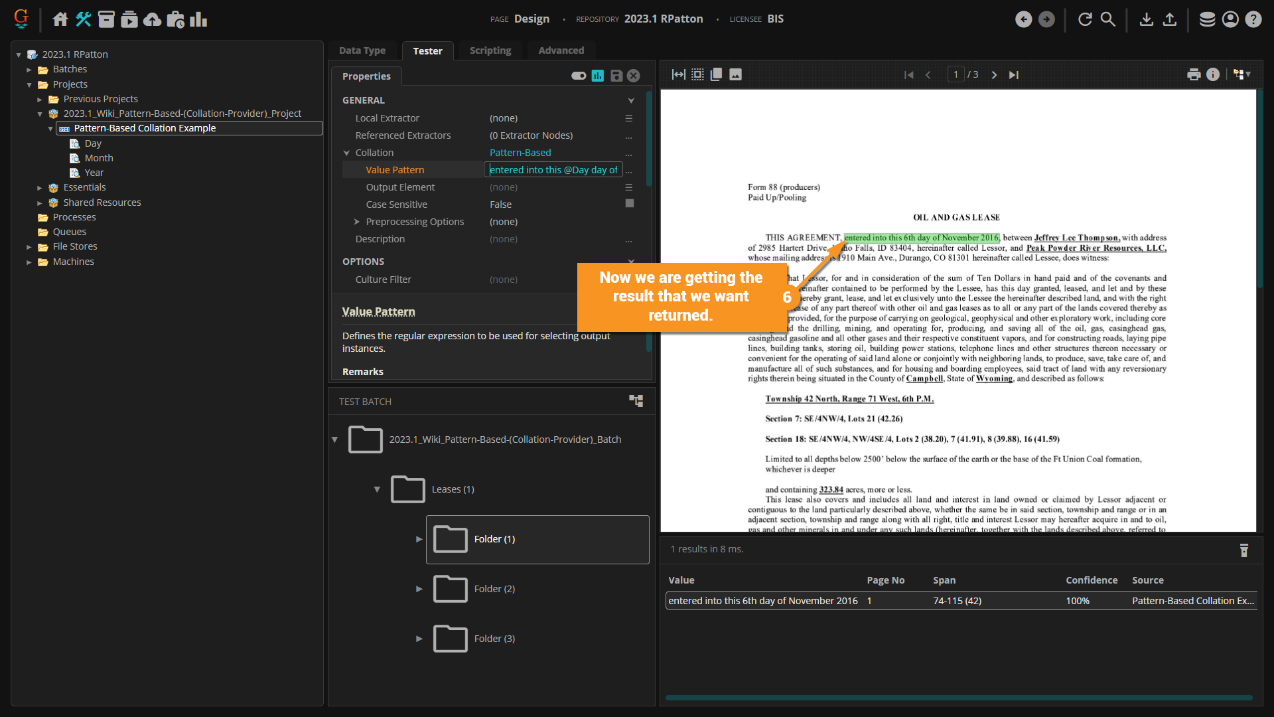This screenshot has height=717, width=1274.
Task: Toggle the Case Sensitive checkbox
Action: click(x=629, y=204)
